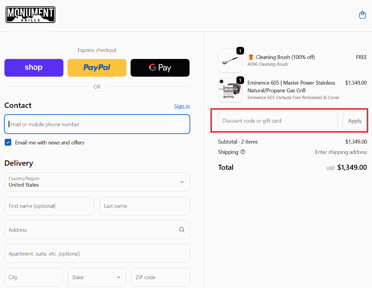
Task: Click the Email or mobile phone number field
Action: pos(97,124)
